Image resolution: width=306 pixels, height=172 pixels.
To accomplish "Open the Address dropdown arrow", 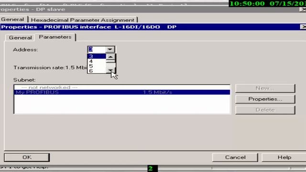I will point(110,49).
